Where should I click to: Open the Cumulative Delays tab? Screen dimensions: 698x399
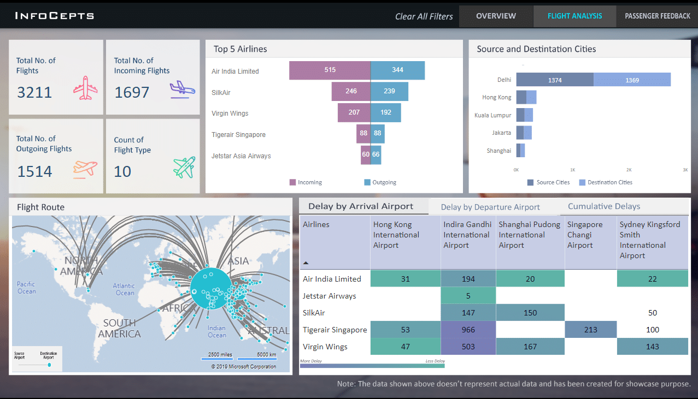(x=604, y=206)
